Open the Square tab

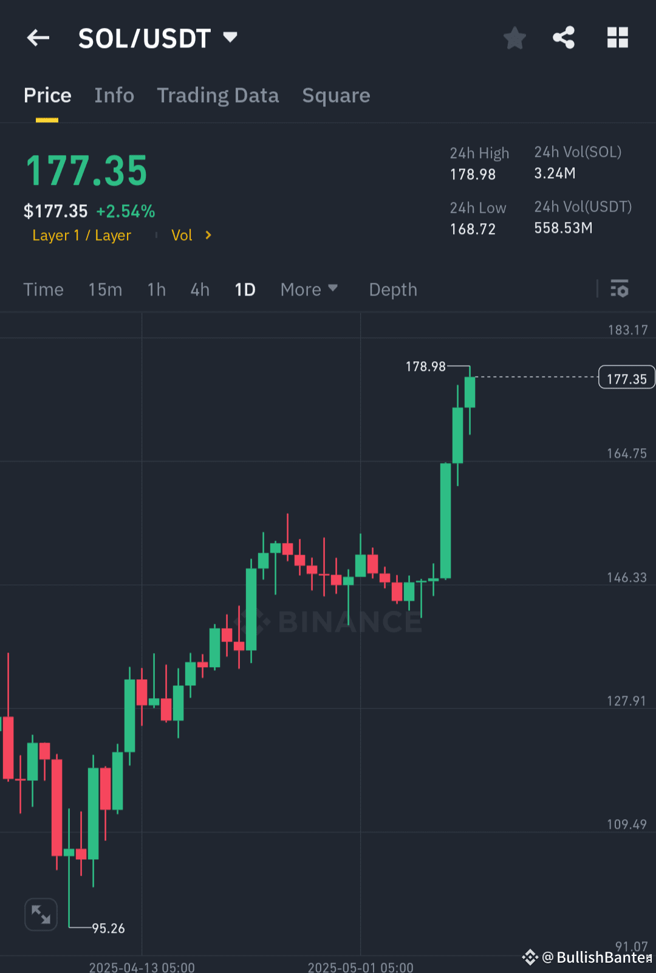click(336, 95)
